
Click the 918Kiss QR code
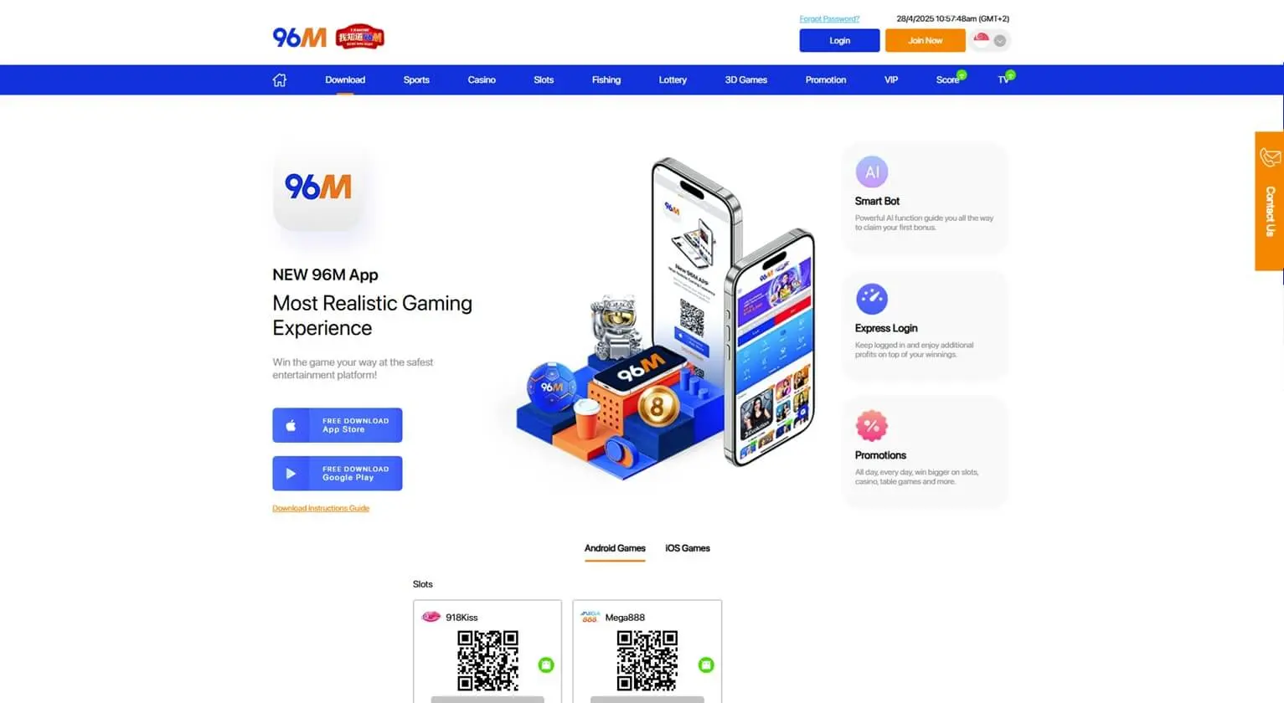487,661
